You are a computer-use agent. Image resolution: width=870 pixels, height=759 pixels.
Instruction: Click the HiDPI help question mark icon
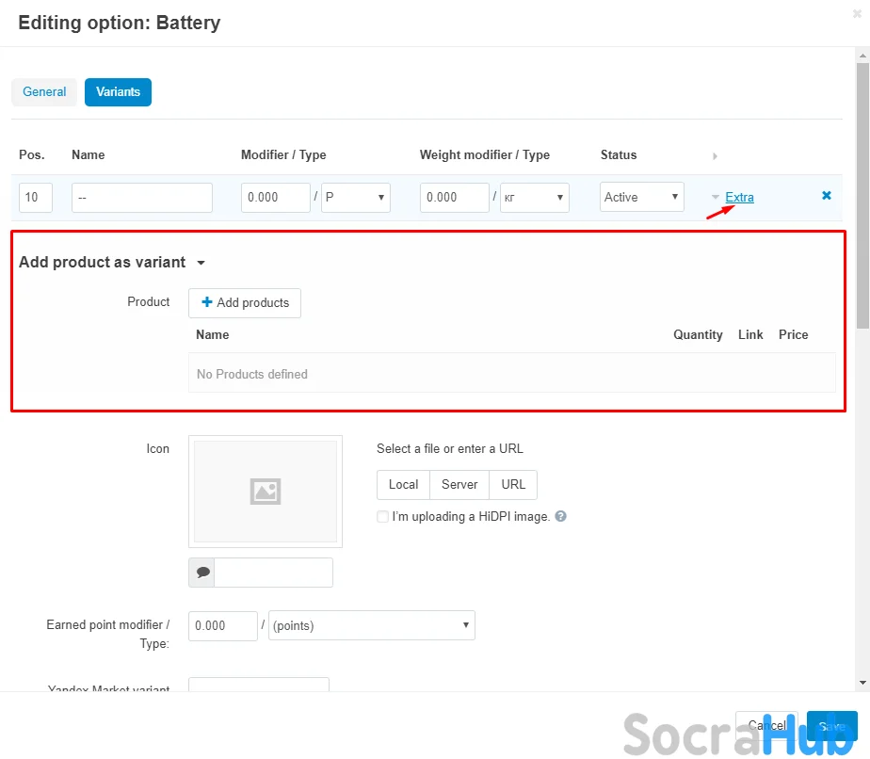pos(560,516)
